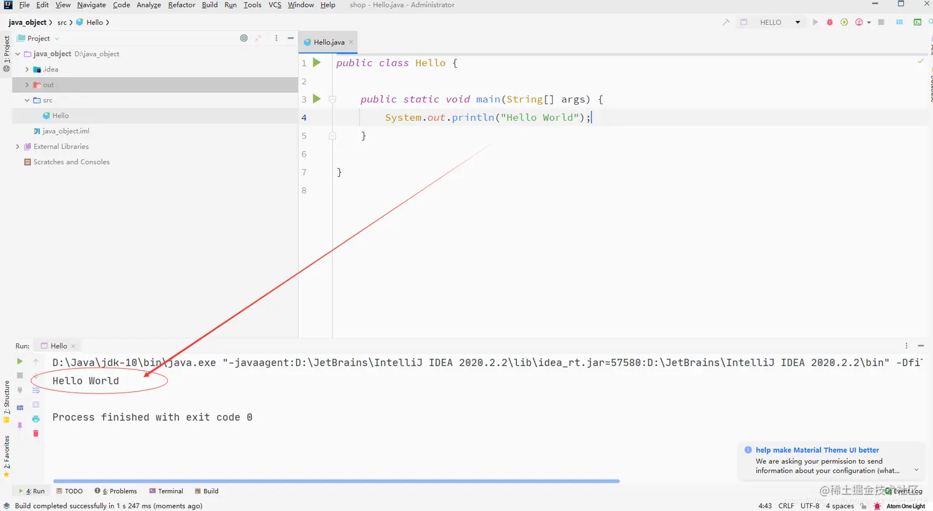Open the Tools menu

pyautogui.click(x=252, y=5)
